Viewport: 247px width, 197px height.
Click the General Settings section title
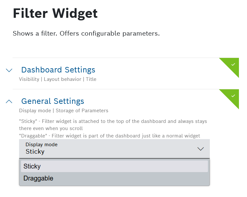click(x=53, y=101)
